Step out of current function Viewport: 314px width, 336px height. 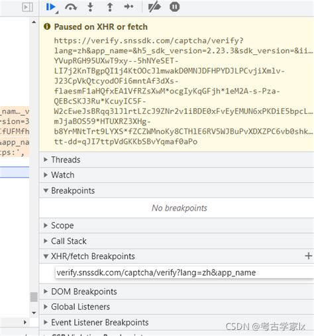pyautogui.click(x=110, y=7)
